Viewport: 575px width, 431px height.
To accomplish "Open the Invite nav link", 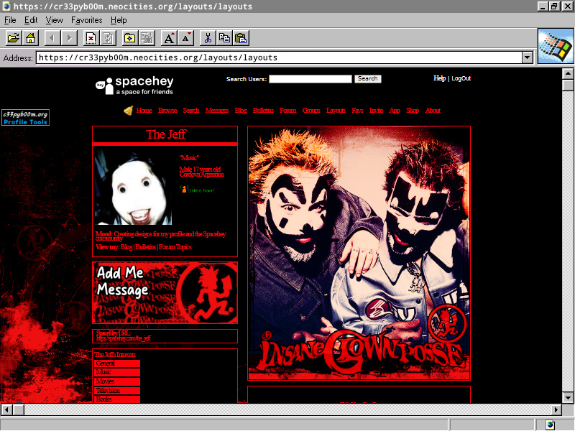I will tap(376, 111).
